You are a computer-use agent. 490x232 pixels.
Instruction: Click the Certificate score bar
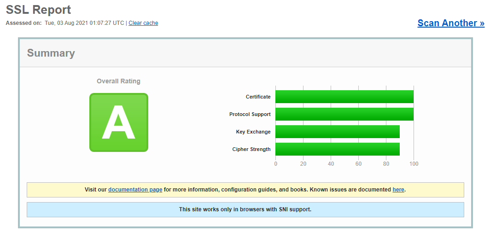pyautogui.click(x=344, y=97)
